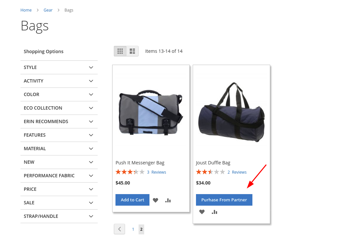Click the star rating of Messenger Bag
The width and height of the screenshot is (356, 238).
pos(130,172)
